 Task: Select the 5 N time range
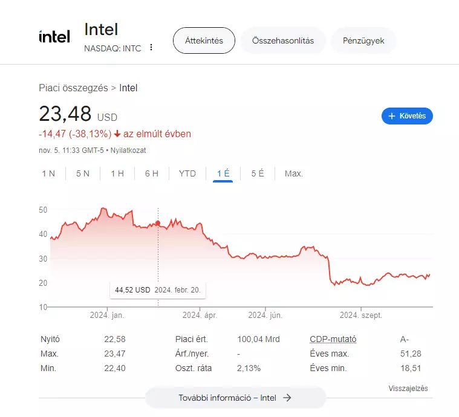[x=83, y=174]
